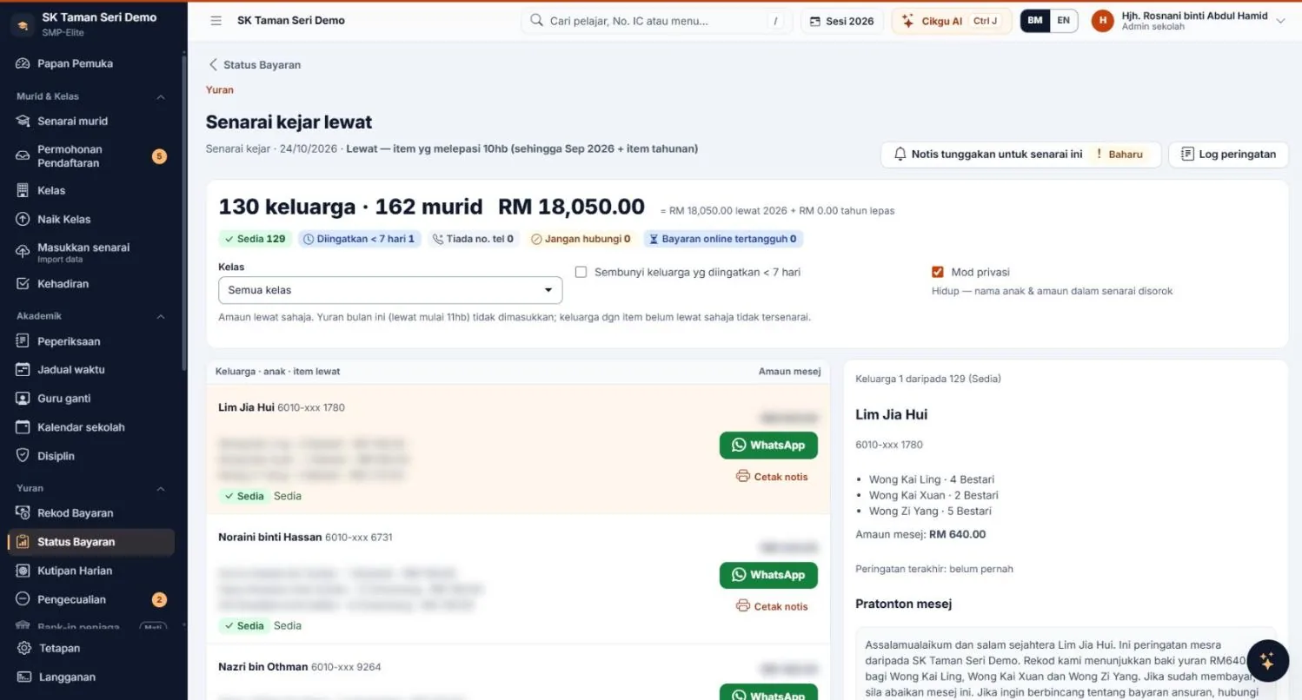Click the Naik Kelas icon
The image size is (1302, 700).
(x=23, y=220)
